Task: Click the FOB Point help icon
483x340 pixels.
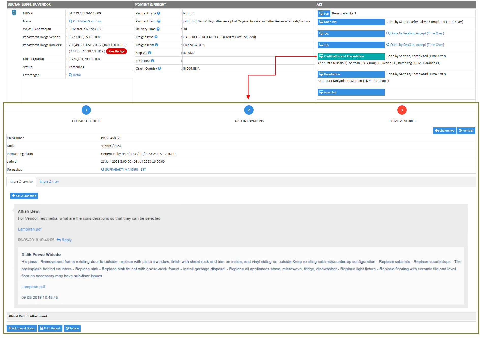Action: [x=152, y=61]
